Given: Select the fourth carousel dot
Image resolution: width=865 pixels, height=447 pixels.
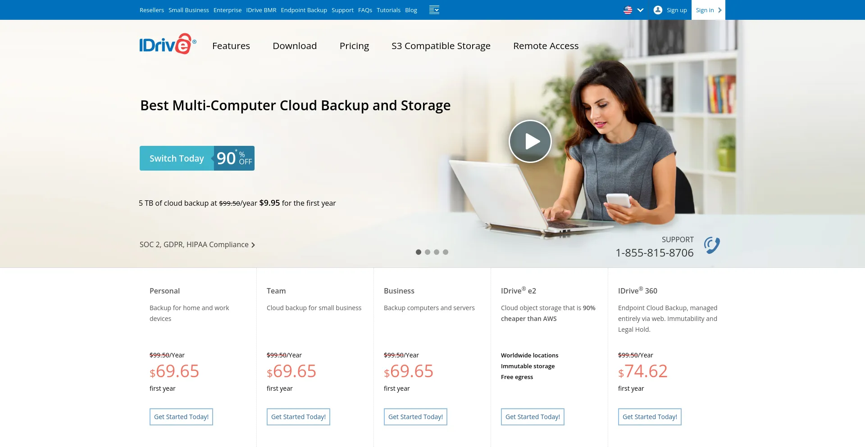Looking at the screenshot, I should (x=446, y=252).
